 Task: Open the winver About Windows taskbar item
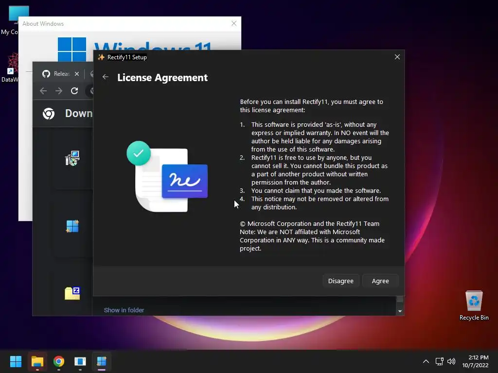pyautogui.click(x=80, y=361)
